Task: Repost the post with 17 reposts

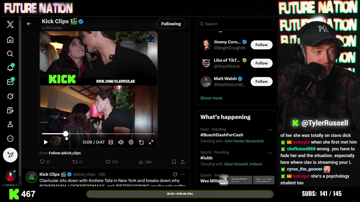Action: 78,162
